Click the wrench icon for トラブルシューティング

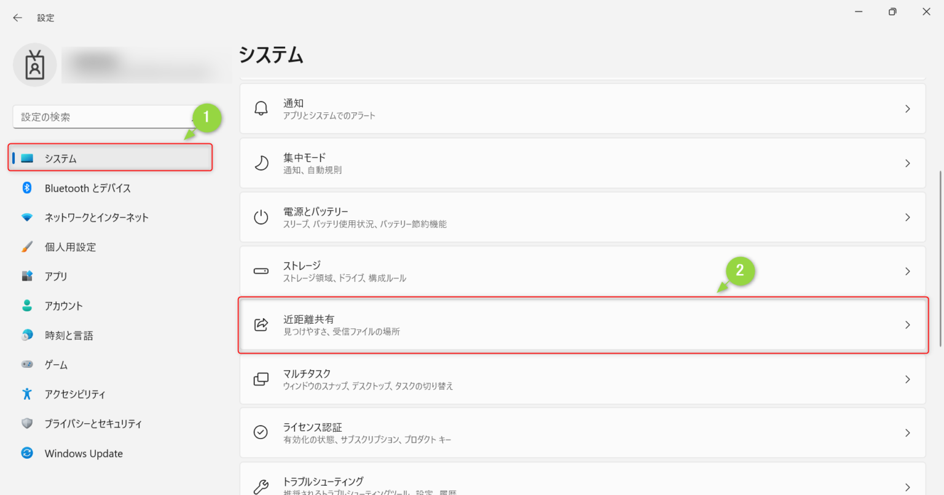coord(261,487)
